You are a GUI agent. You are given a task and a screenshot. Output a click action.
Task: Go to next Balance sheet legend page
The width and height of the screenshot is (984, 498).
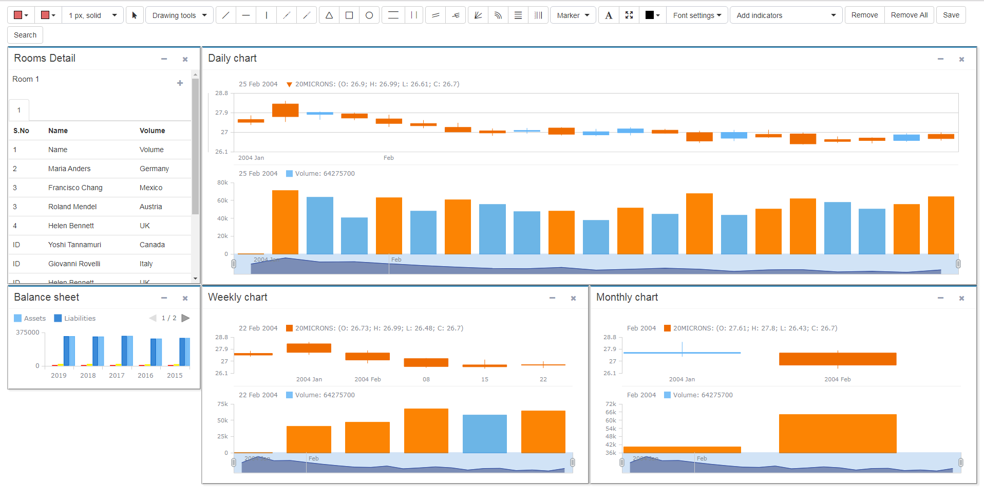[x=186, y=318]
